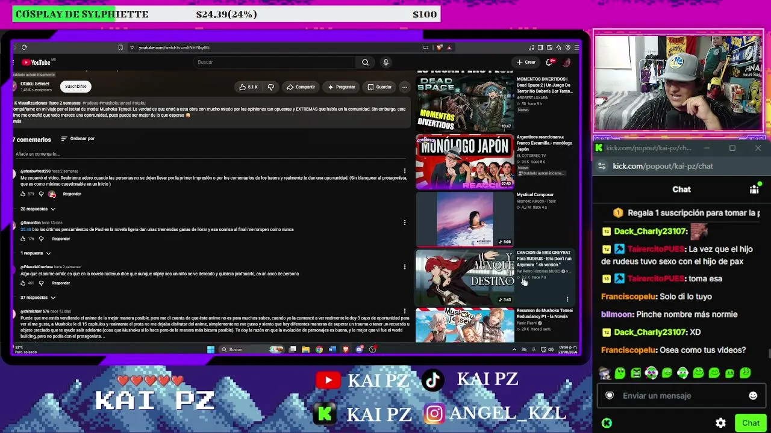Screen dimensions: 771x433
Task: Send the message with the green Chat button
Action: click(751, 423)
